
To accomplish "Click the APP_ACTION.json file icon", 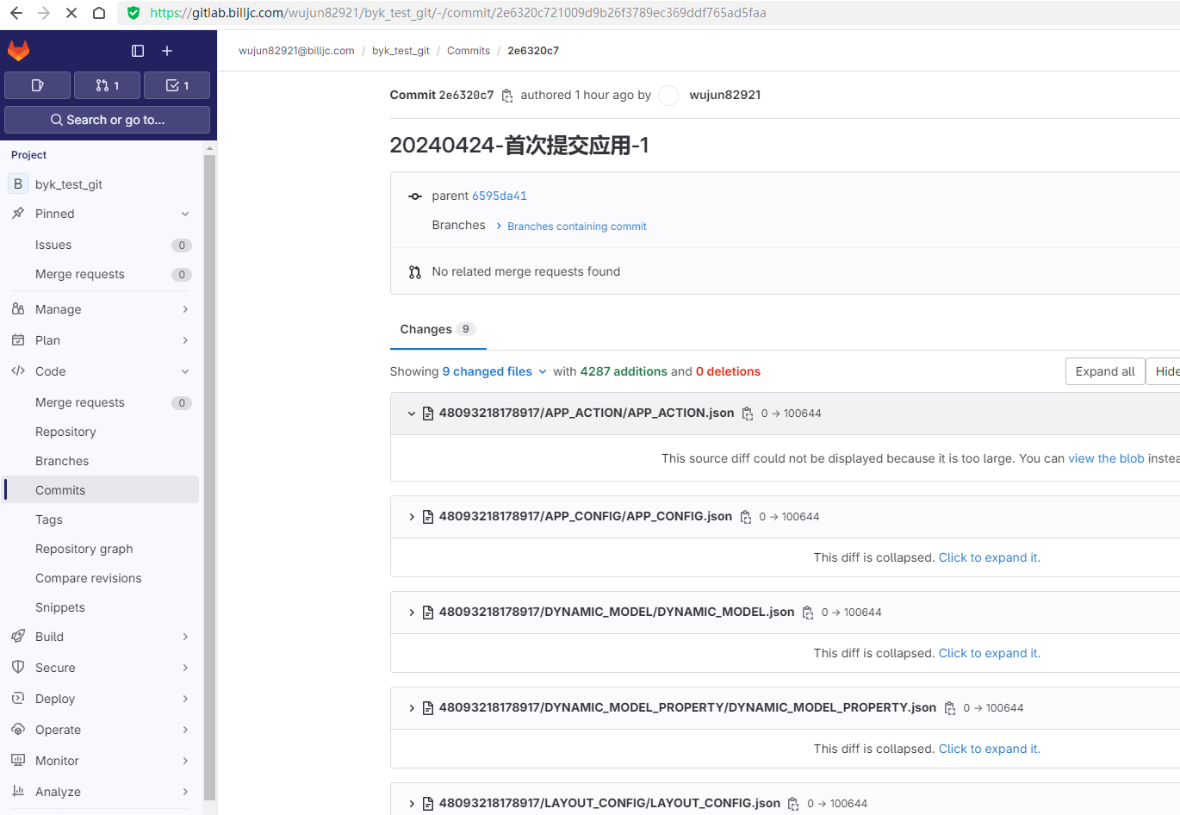I will 428,414.
